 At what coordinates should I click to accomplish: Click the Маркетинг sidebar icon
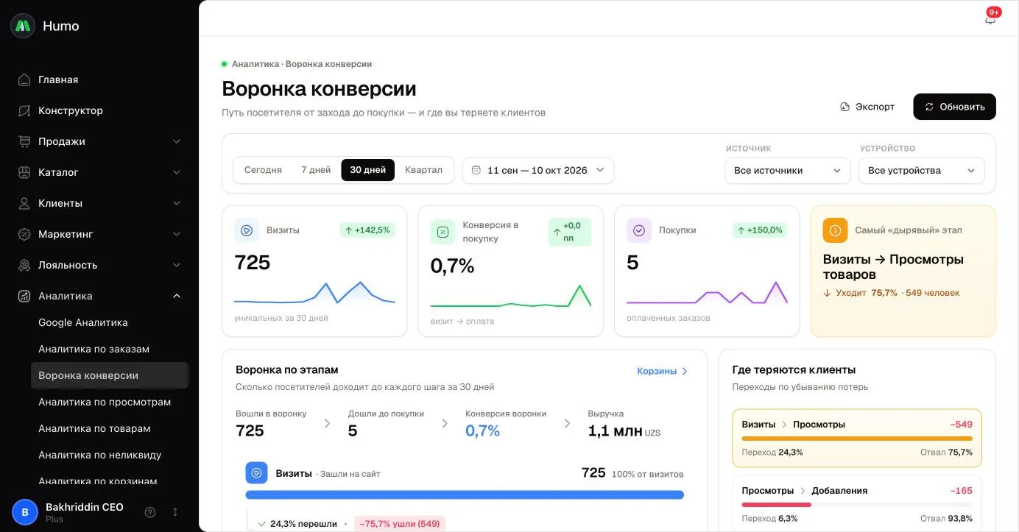pos(24,234)
